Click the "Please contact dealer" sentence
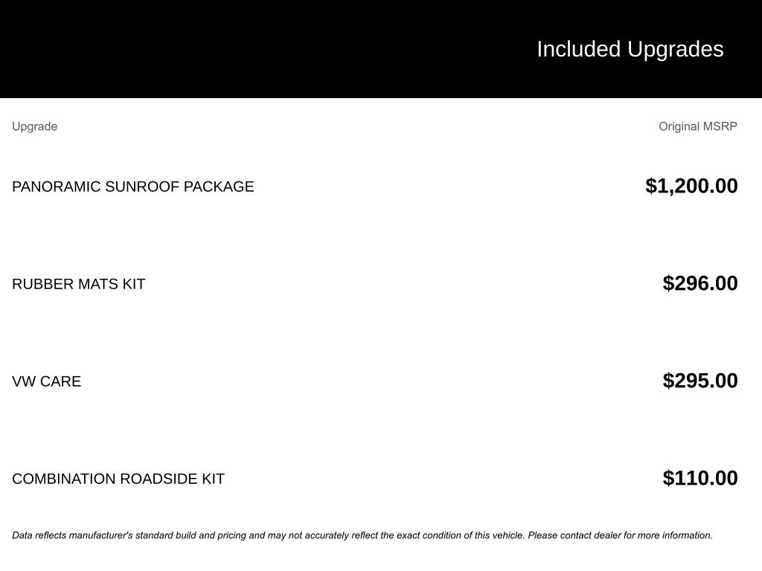 point(618,535)
